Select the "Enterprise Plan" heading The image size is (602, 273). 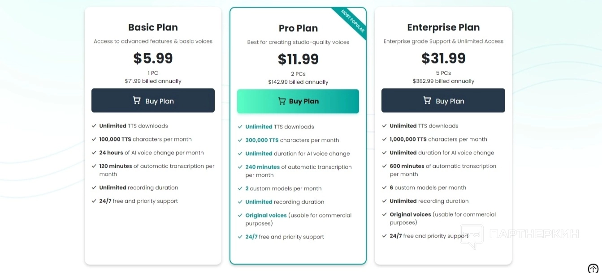tap(443, 27)
